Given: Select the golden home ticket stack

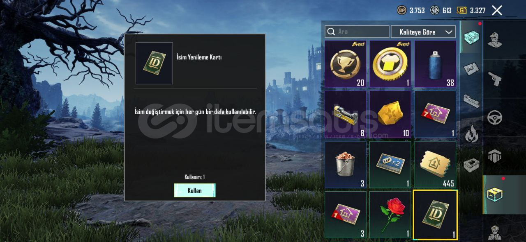Looking at the screenshot, I should 435,165.
